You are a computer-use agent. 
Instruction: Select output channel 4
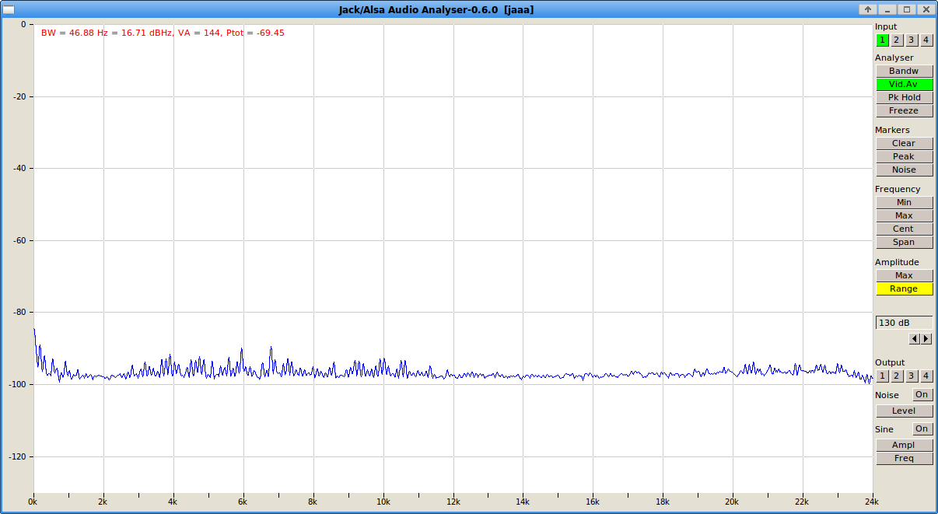(926, 376)
